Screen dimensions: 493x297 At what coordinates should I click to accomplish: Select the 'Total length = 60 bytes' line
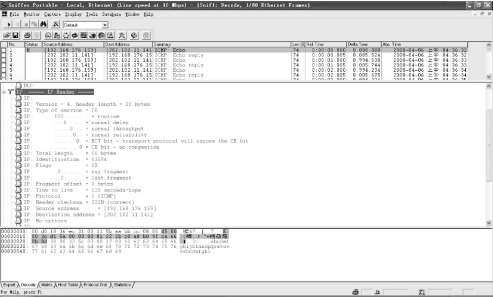click(x=71, y=153)
